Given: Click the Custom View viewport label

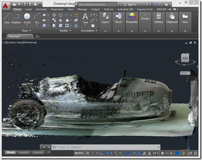Looking at the screenshot, I should tap(14, 43).
